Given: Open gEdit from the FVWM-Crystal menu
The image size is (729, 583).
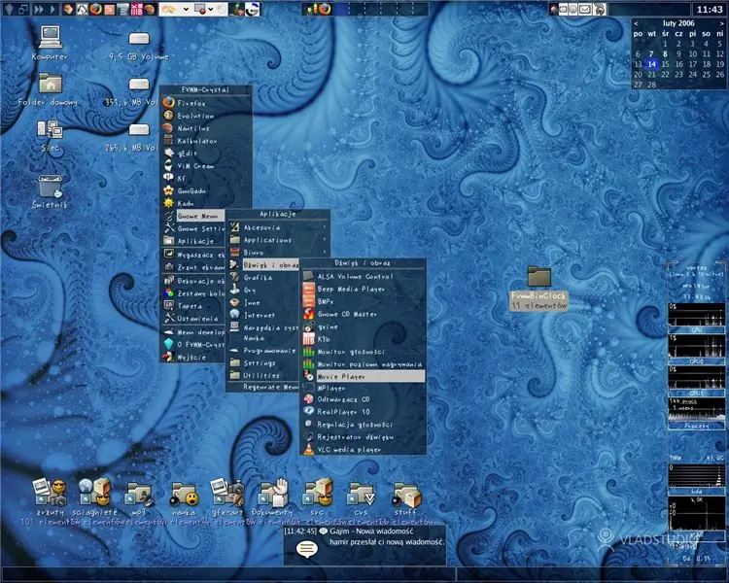Looking at the screenshot, I should point(206,154).
